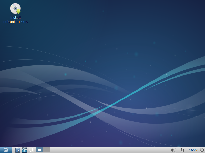205x153 pixels.
Task: Click empty space on the bottom panel
Action: (x=108, y=150)
